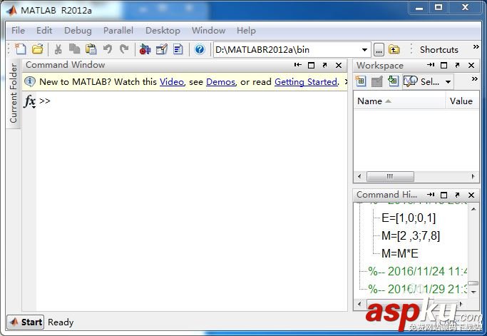Create a new script file

pyautogui.click(x=21, y=49)
